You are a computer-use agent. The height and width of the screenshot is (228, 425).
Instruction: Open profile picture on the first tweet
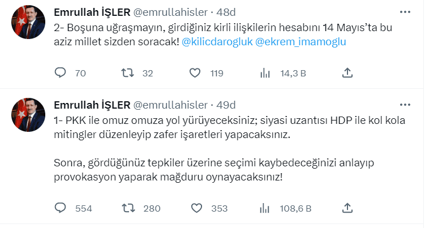click(x=27, y=21)
